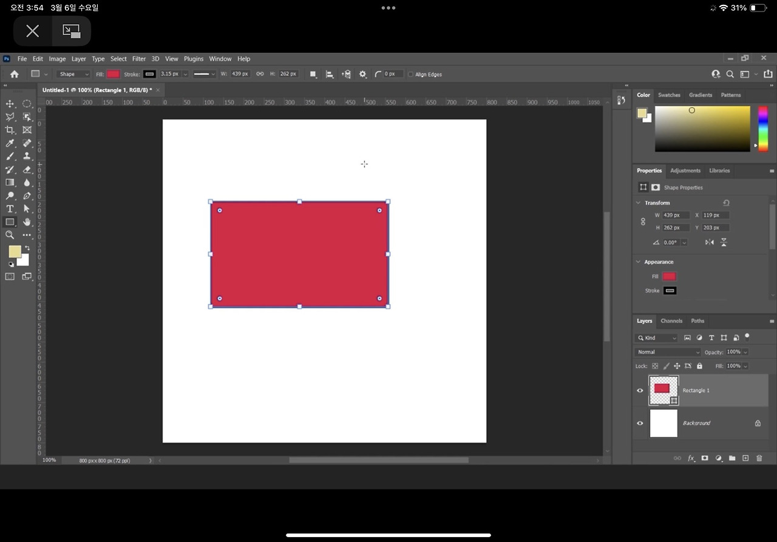The width and height of the screenshot is (777, 542).
Task: Select the Eyedropper tool
Action: pos(10,143)
